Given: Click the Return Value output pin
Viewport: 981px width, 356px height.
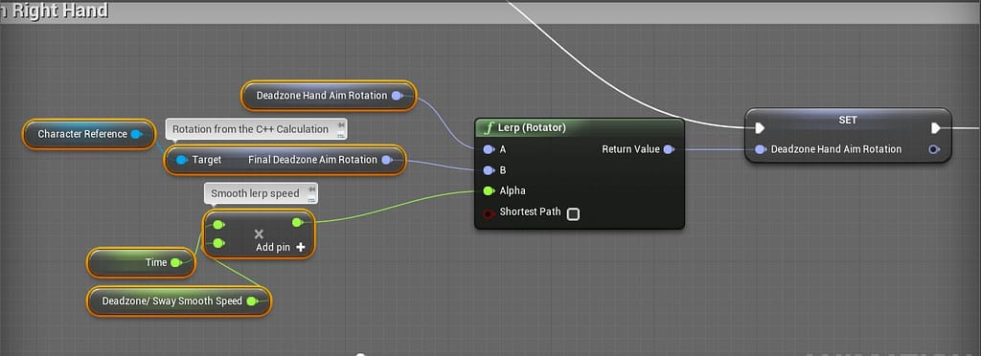Looking at the screenshot, I should (x=669, y=149).
